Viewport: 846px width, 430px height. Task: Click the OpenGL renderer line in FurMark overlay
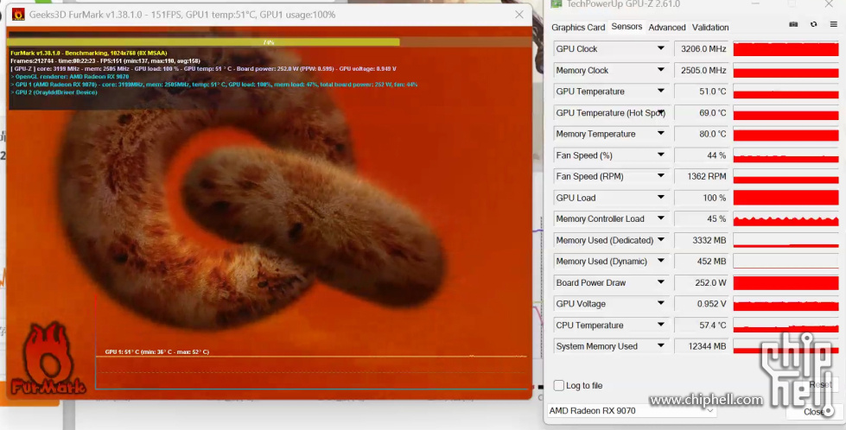point(70,77)
